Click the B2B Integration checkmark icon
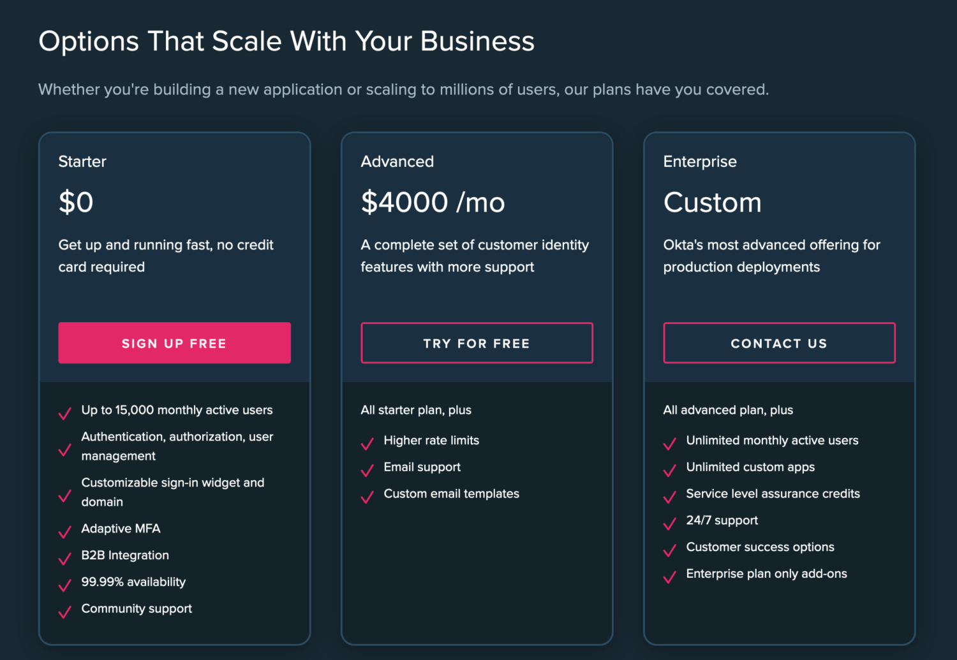The width and height of the screenshot is (957, 660). pos(64,558)
